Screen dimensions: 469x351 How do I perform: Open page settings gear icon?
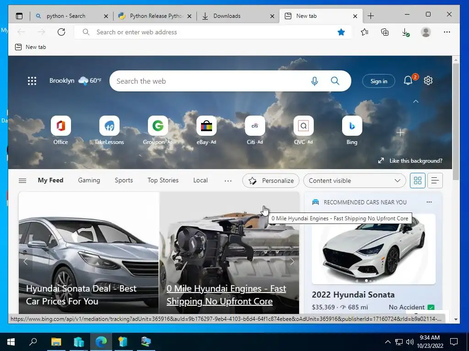click(428, 80)
